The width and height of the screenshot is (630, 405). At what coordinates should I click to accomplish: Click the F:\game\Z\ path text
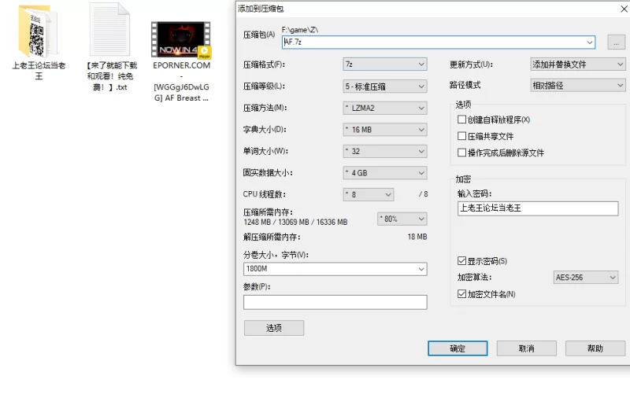(x=300, y=30)
